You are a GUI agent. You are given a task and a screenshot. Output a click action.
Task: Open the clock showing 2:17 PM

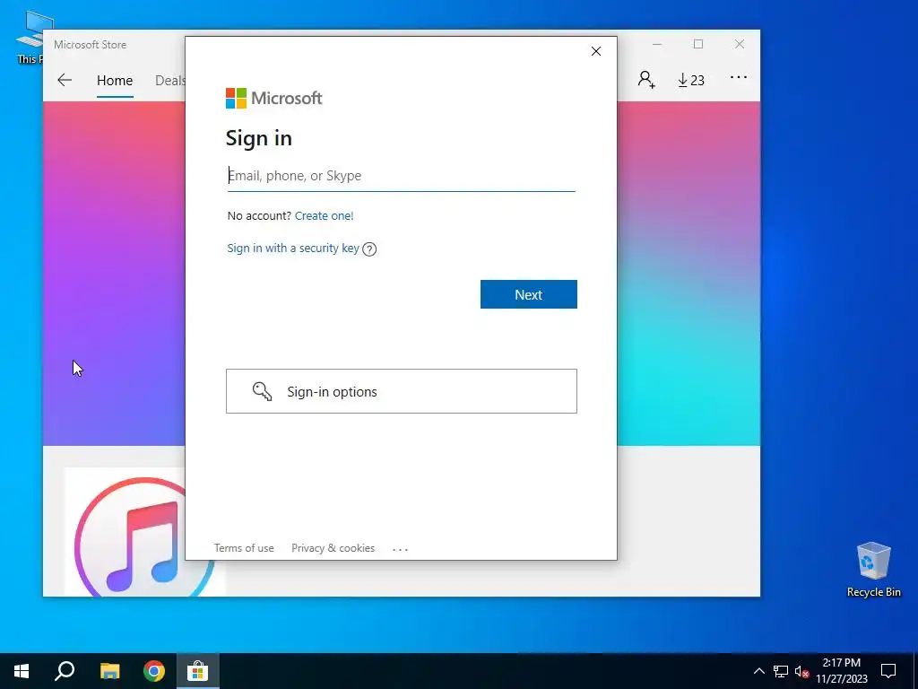coord(841,671)
